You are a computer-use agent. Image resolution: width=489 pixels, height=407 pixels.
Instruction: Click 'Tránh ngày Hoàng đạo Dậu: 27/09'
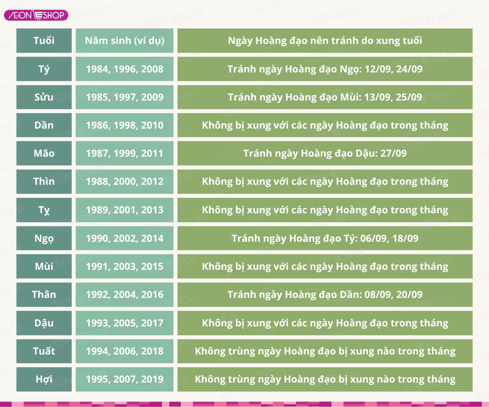tap(325, 153)
